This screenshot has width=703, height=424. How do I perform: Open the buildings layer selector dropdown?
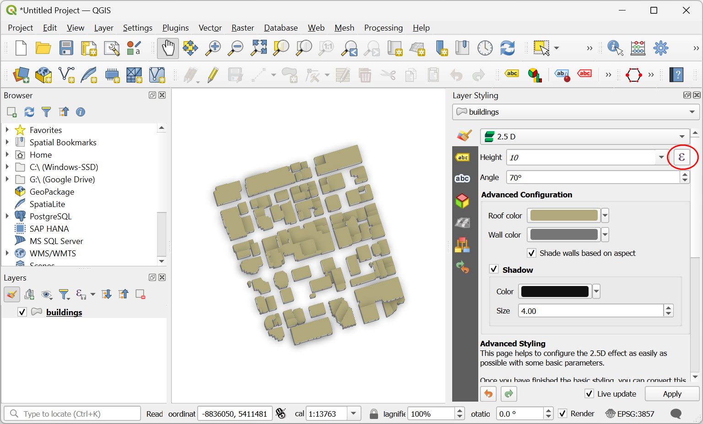point(576,112)
